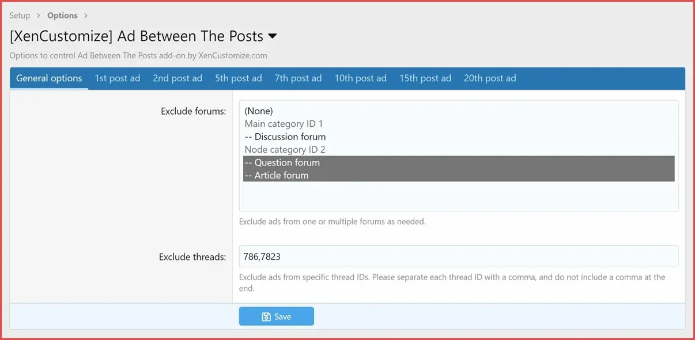The height and width of the screenshot is (340, 695).
Task: Switch to the 20th post ad tab
Action: [x=489, y=78]
